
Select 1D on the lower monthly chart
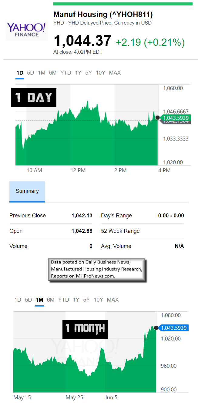point(18,300)
